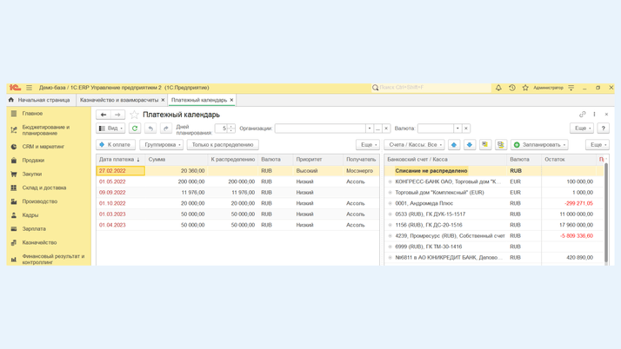Expand the 0001, Андромеда Плюс account row
Viewport: 621px width, 349px height.
pyautogui.click(x=391, y=203)
